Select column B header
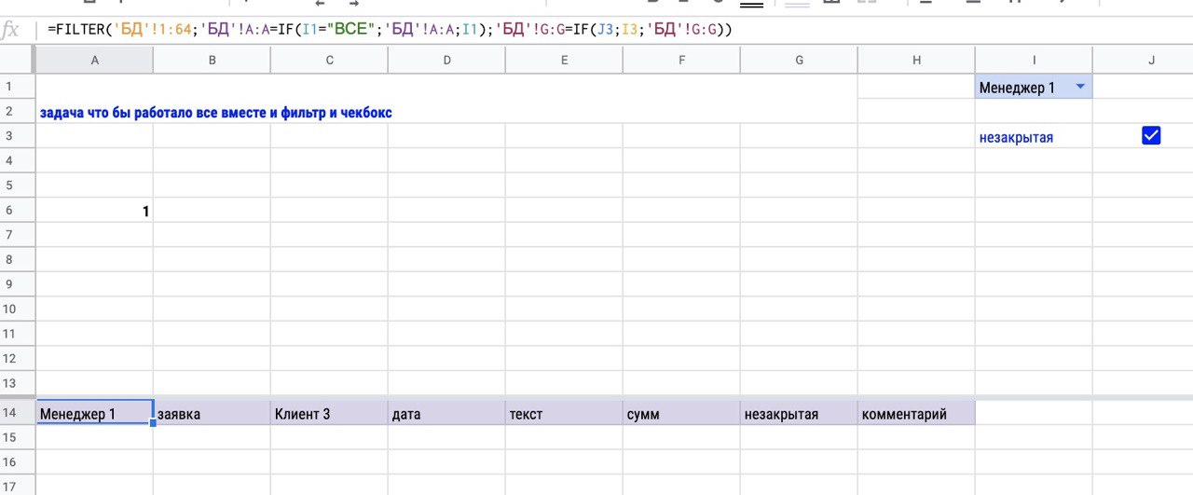1193x495 pixels. click(x=212, y=60)
